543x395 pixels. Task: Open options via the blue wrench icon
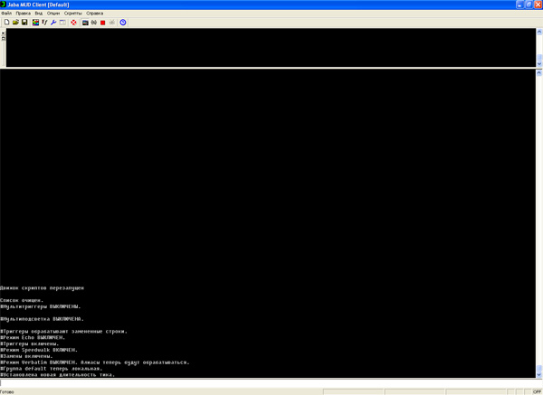click(53, 23)
